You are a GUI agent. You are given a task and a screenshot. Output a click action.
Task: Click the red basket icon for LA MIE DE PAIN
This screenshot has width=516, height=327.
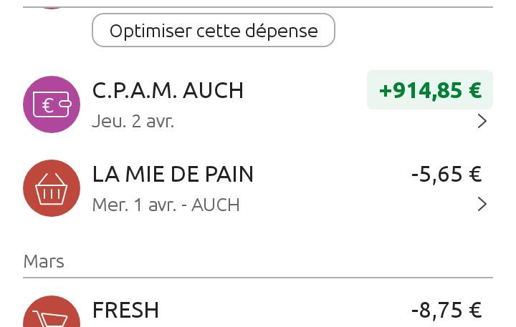tap(52, 188)
